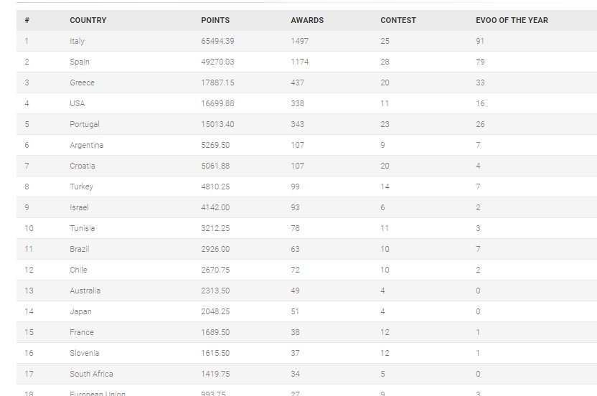Open the South Africa row

pos(91,374)
